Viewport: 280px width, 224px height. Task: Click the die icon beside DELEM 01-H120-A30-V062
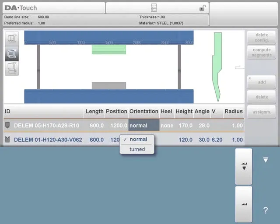pos(7,140)
